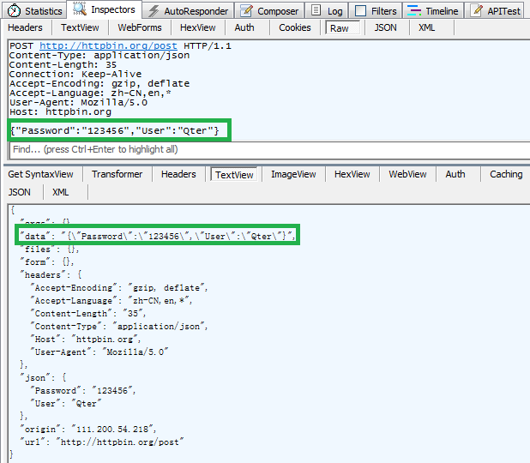Click the Inspectors magnifier icon
This screenshot has width=530, height=463.
[x=80, y=9]
